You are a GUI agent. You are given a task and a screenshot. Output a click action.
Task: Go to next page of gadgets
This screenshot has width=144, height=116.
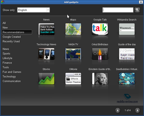137,110
